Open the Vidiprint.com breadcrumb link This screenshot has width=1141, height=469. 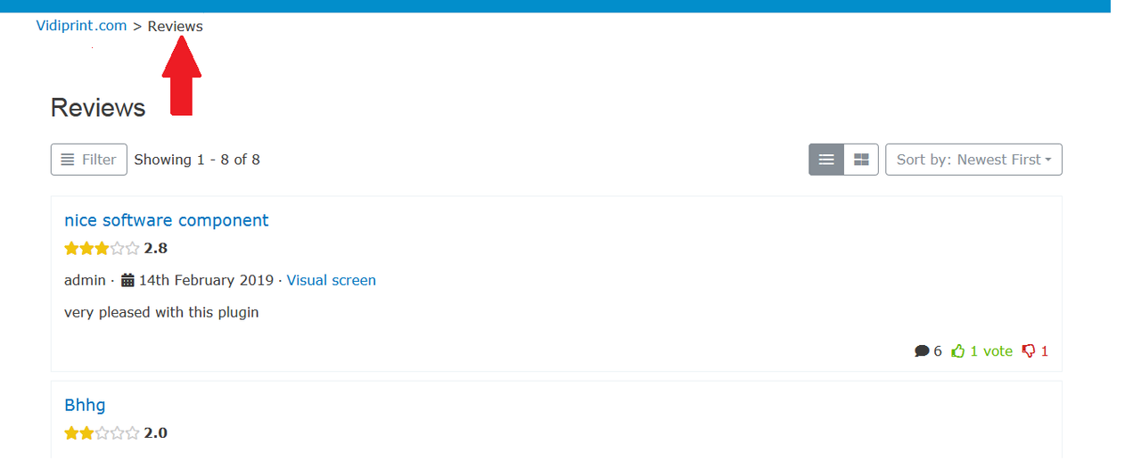[81, 26]
